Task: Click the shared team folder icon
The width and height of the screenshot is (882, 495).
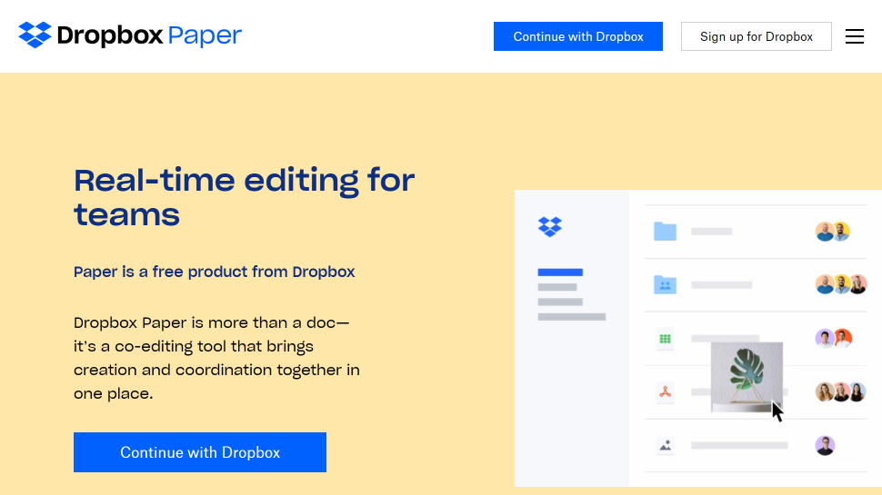Action: (665, 285)
